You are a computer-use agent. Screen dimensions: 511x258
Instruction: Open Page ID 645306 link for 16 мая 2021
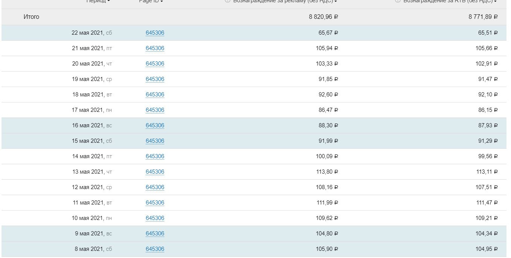[x=155, y=125]
